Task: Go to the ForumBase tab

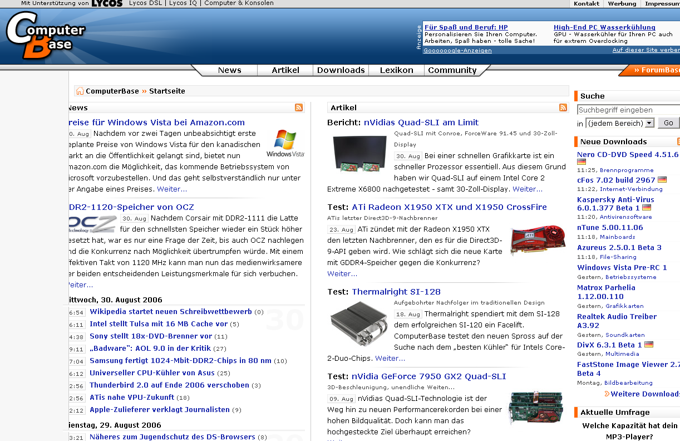Action: pyautogui.click(x=657, y=70)
